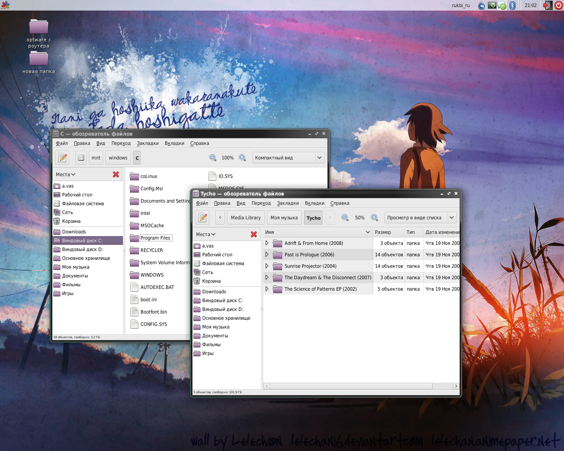Screen dimensions: 564x451
Task: Select the coLinux folder in C window
Action: coord(144,176)
